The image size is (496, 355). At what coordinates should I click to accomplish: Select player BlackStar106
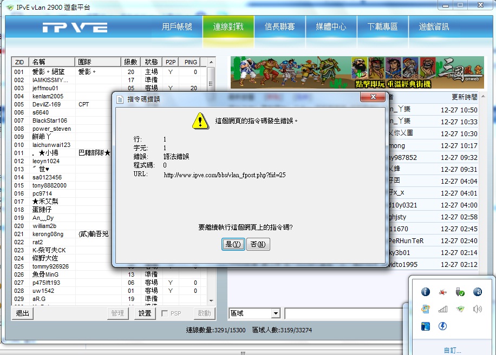(62, 120)
